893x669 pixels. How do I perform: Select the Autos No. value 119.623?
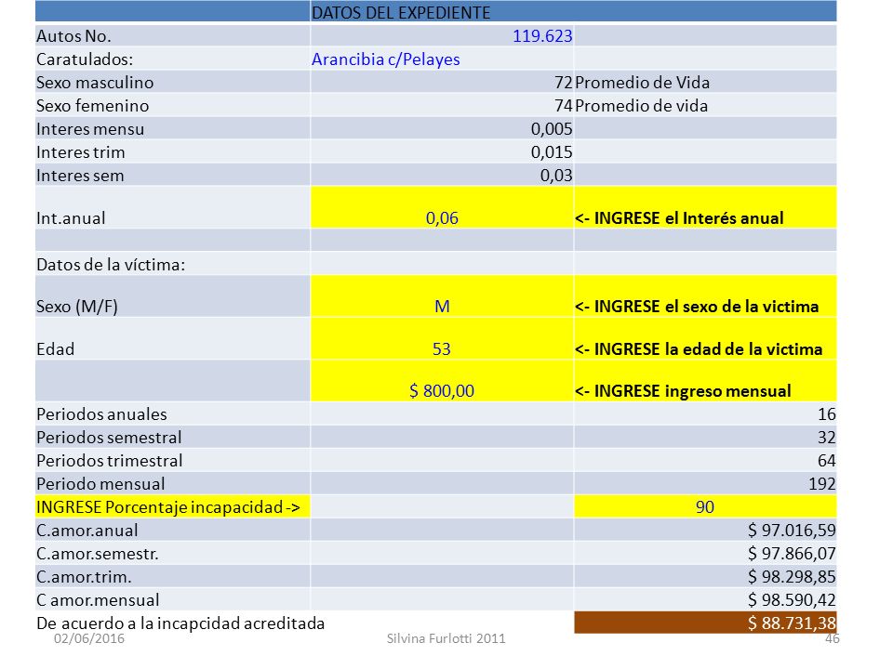542,36
